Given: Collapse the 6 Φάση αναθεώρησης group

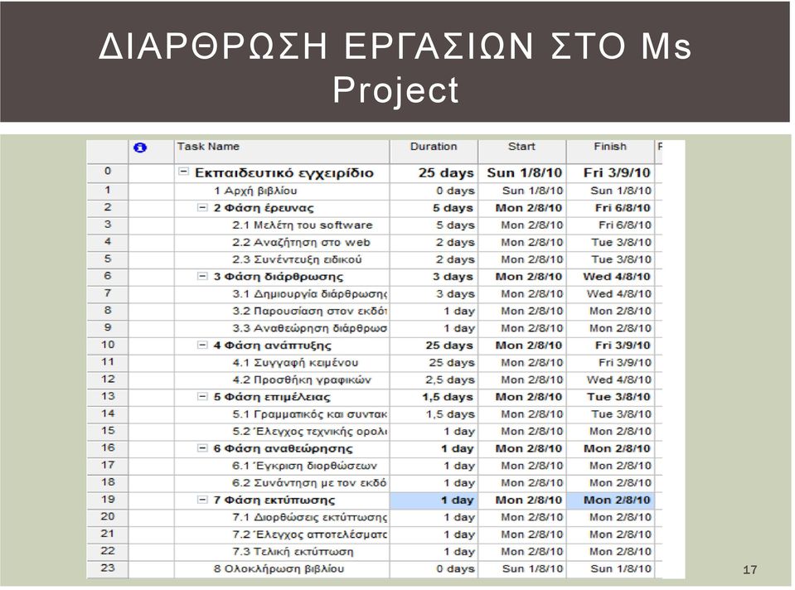Looking at the screenshot, I should [202, 448].
